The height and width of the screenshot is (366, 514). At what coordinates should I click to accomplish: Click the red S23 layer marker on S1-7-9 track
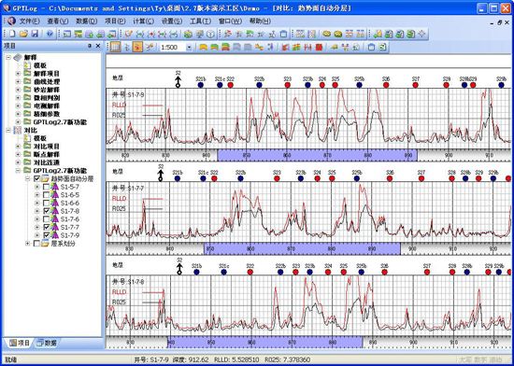[x=288, y=85]
